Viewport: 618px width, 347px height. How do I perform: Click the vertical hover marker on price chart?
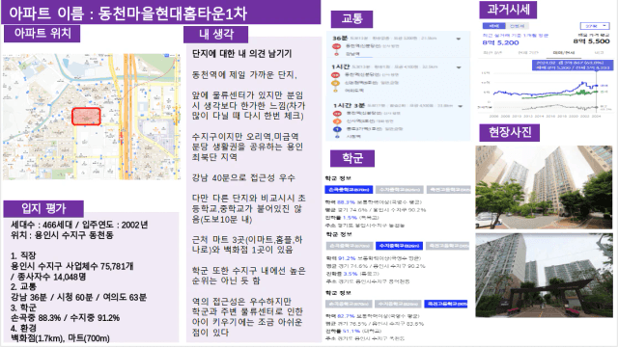click(597, 91)
